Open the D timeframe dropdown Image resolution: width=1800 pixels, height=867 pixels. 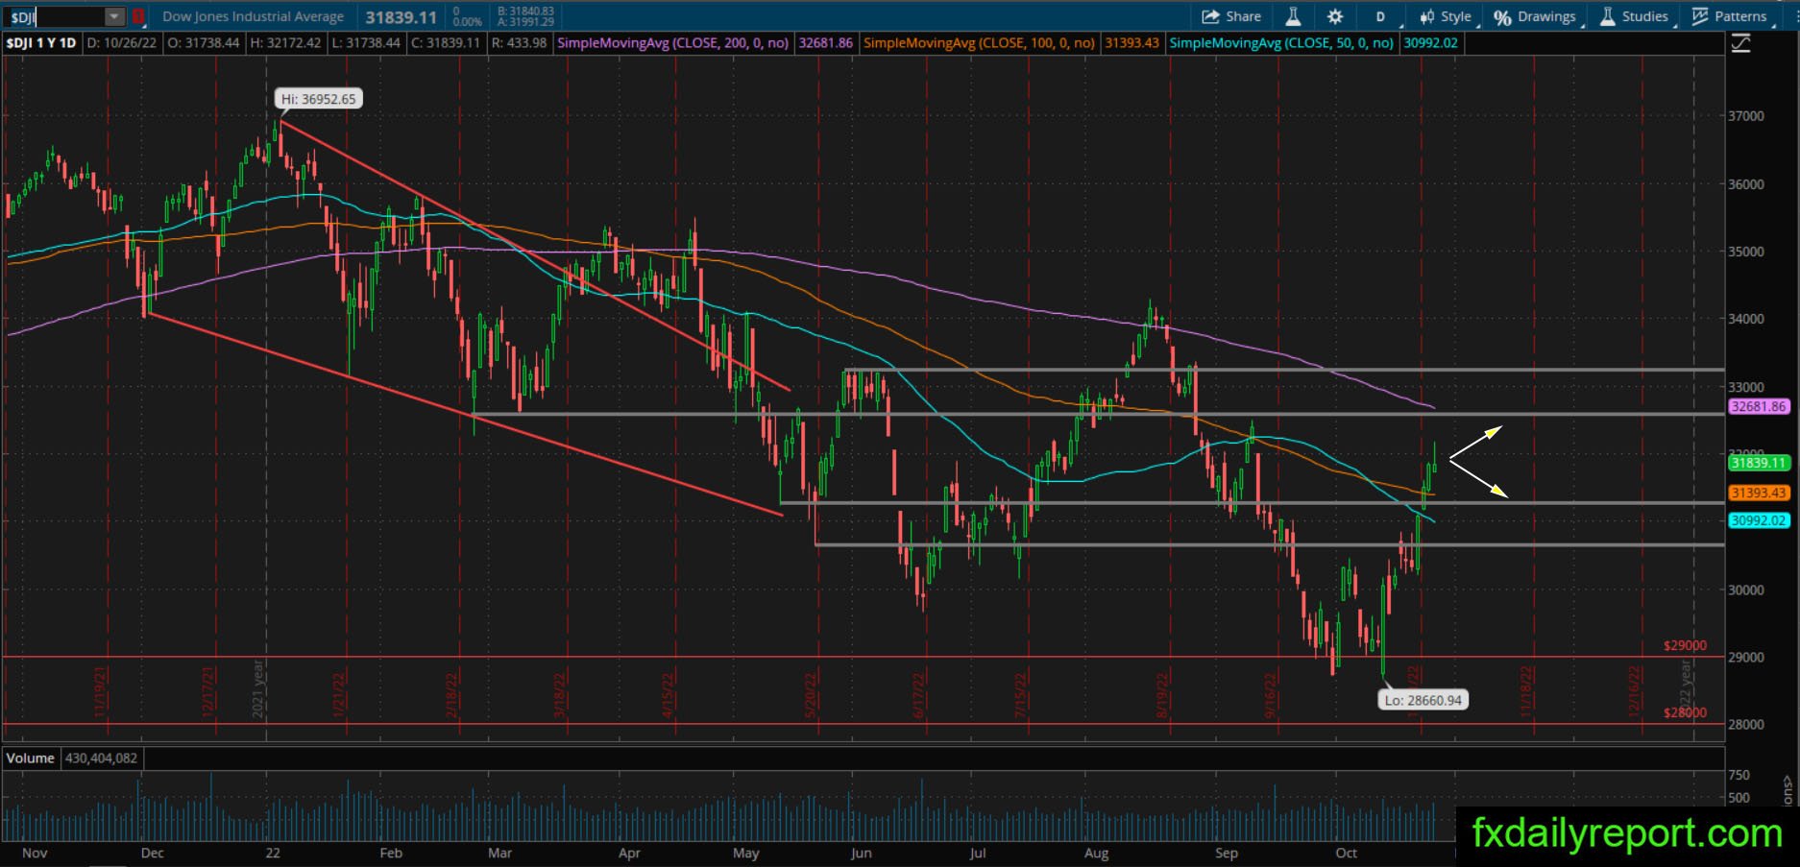pos(1381,16)
